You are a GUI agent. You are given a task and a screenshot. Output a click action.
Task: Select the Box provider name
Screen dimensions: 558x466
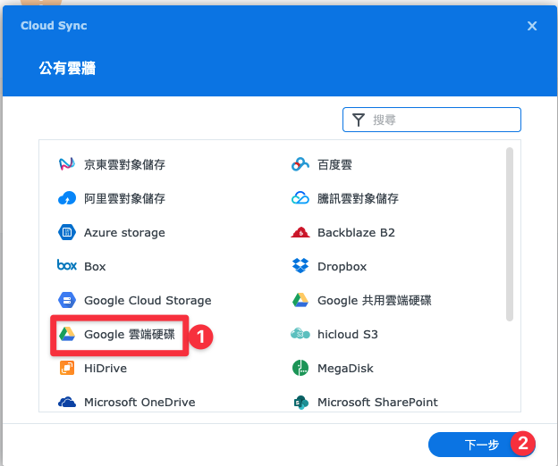95,266
